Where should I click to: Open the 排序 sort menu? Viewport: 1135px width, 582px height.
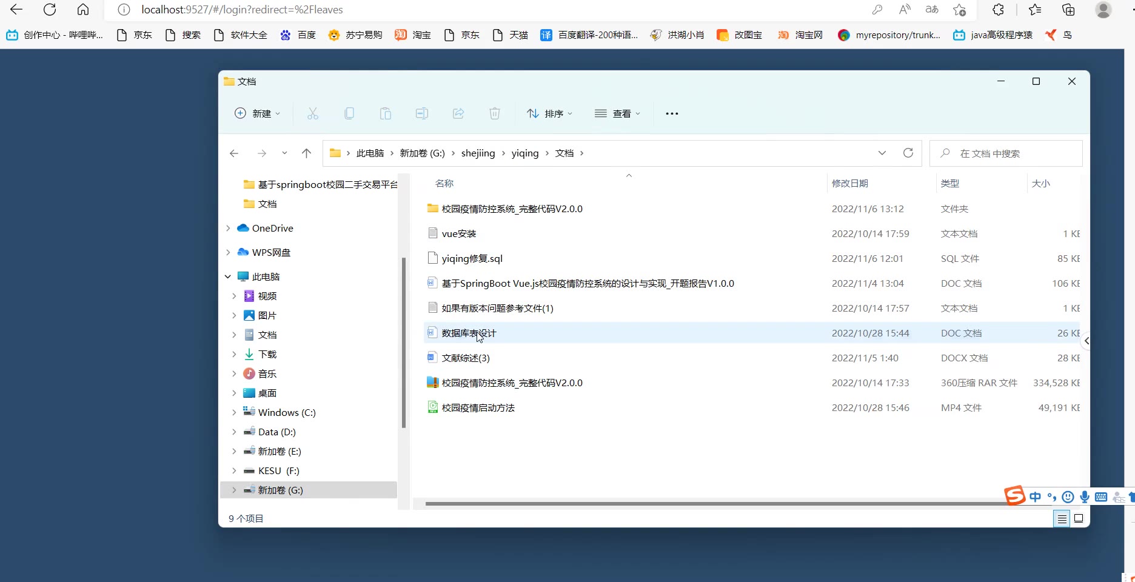point(549,113)
